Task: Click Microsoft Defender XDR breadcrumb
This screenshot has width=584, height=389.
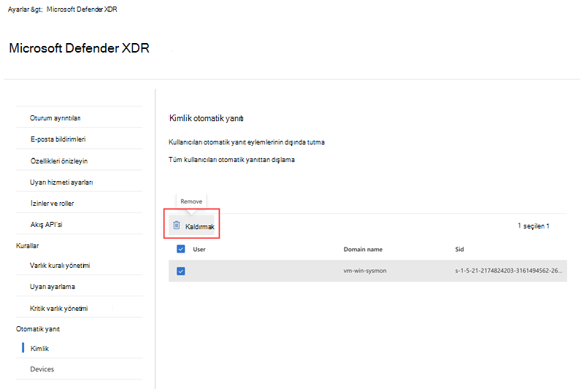Action: [82, 9]
